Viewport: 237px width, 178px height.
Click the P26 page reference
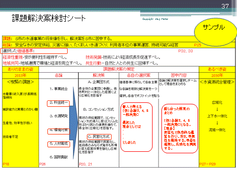click(42, 164)
